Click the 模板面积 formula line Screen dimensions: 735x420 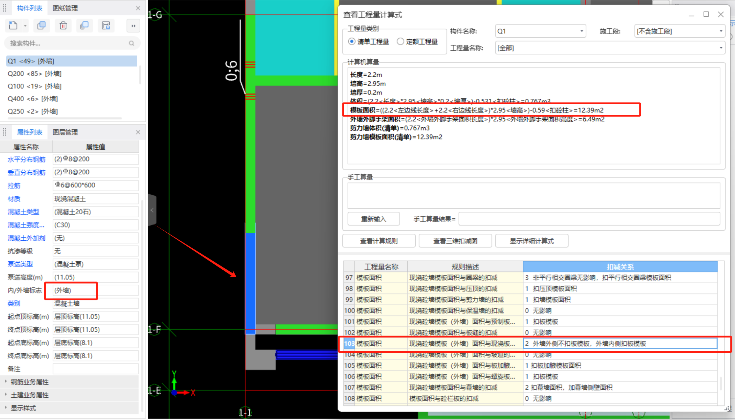pos(477,110)
